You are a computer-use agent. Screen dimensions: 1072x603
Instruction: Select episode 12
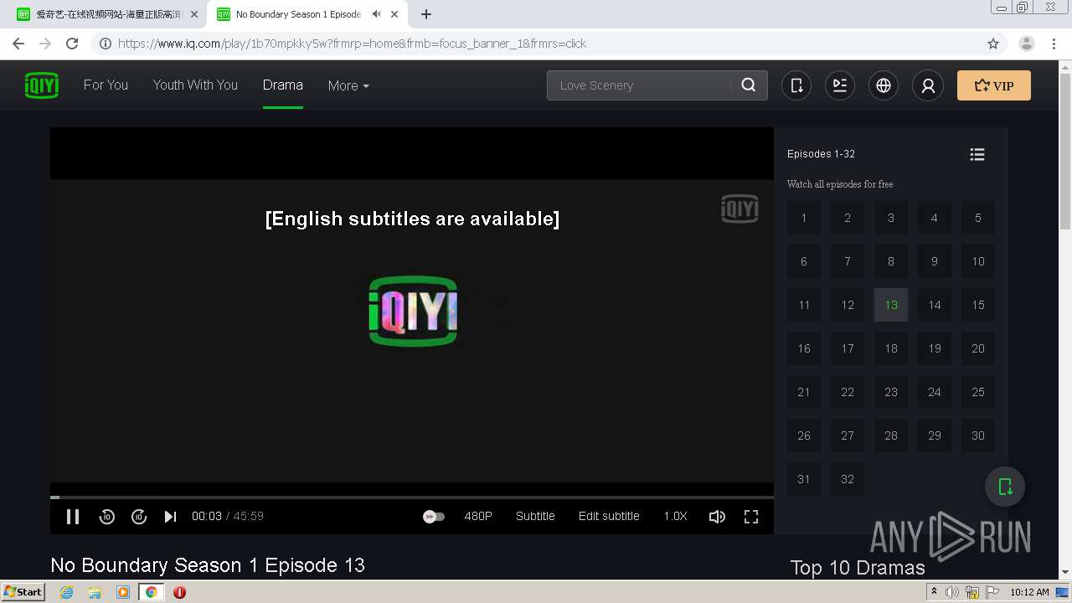(x=848, y=305)
